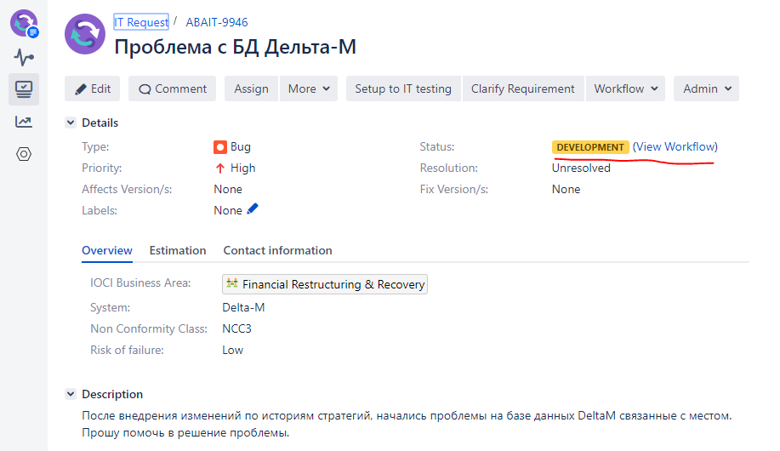Click the High priority red arrow icon

coord(219,168)
